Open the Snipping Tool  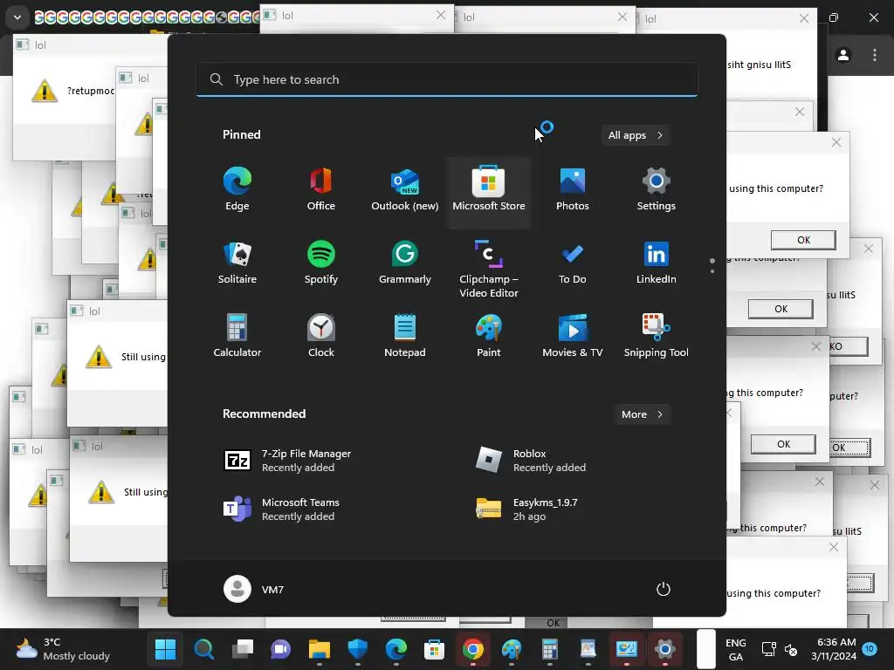point(657,336)
